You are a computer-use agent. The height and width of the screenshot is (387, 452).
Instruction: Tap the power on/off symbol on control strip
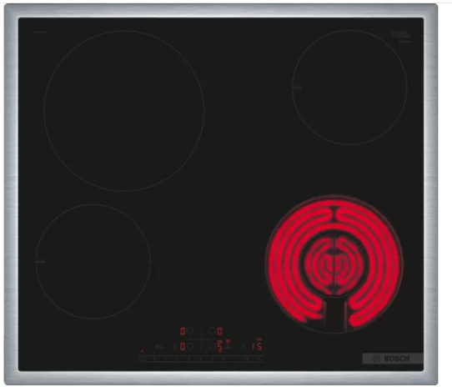pos(142,358)
